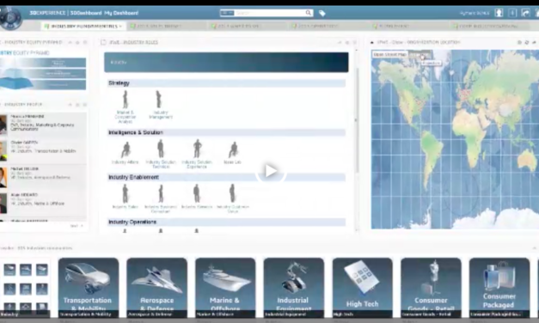Collapse the Industry People widget chevron
Viewport: 539px width, 323px height.
click(70, 105)
